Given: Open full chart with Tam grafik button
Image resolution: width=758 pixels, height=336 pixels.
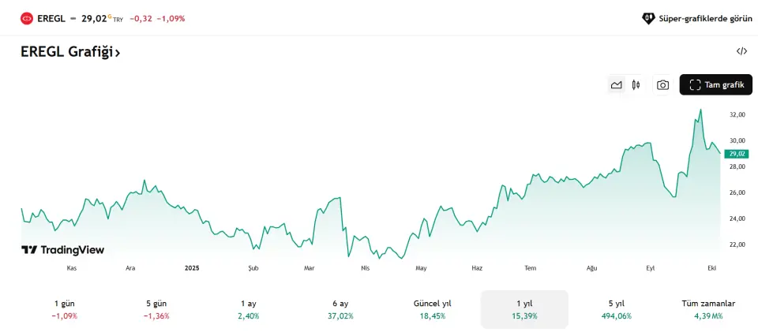Looking at the screenshot, I should point(715,85).
